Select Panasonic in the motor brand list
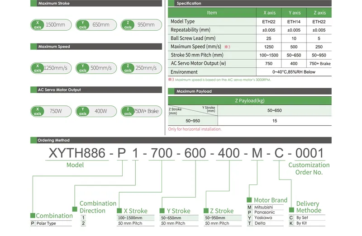 [265, 212]
